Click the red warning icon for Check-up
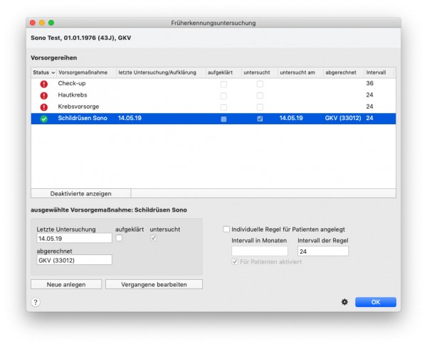Viewport: 427px width, 346px height. coord(44,84)
